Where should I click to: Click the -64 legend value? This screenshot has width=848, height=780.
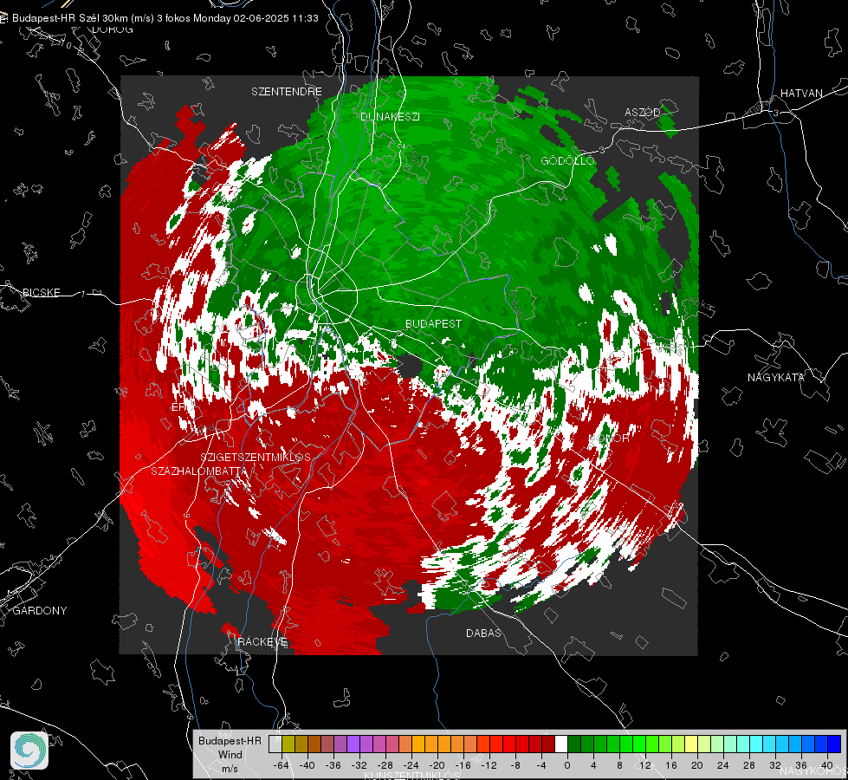point(282,765)
